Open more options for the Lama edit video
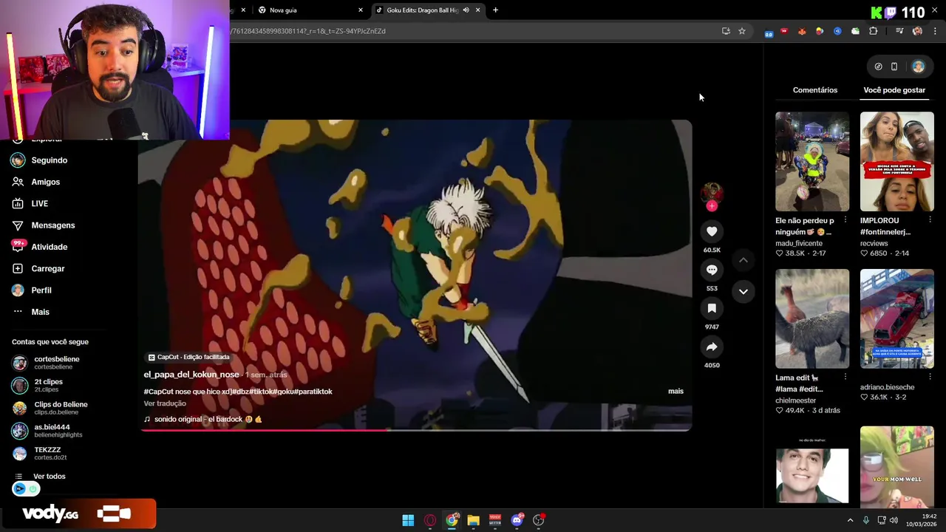 tap(845, 377)
